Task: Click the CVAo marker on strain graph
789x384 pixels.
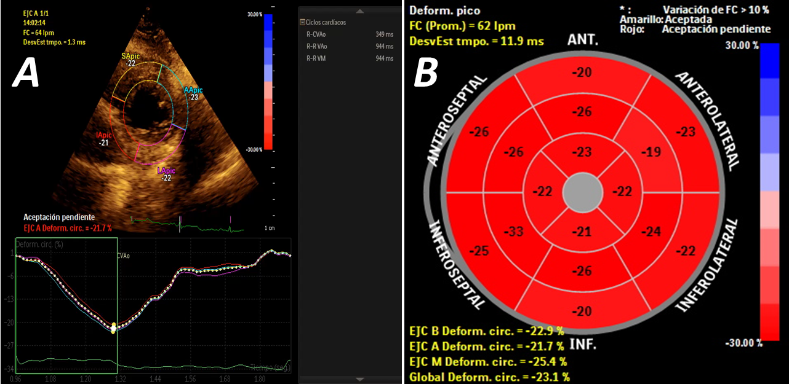Action: coord(123,256)
